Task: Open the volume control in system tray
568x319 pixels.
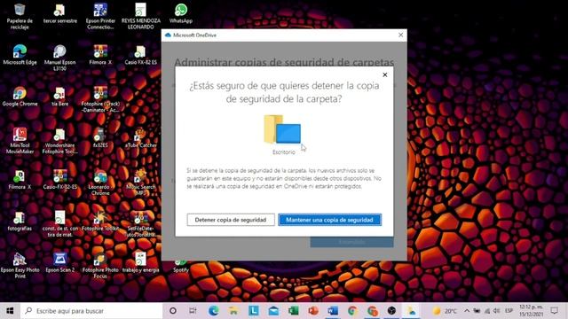Action: click(x=497, y=311)
